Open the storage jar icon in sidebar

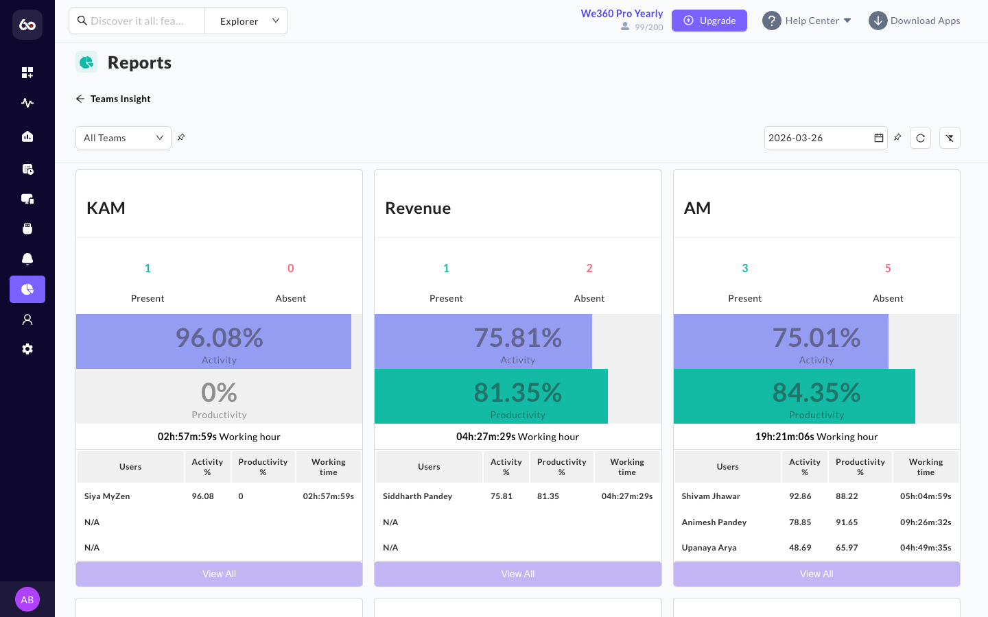27,229
